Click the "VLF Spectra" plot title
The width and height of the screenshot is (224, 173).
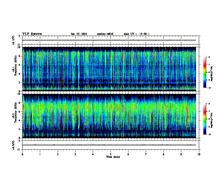tap(32, 34)
